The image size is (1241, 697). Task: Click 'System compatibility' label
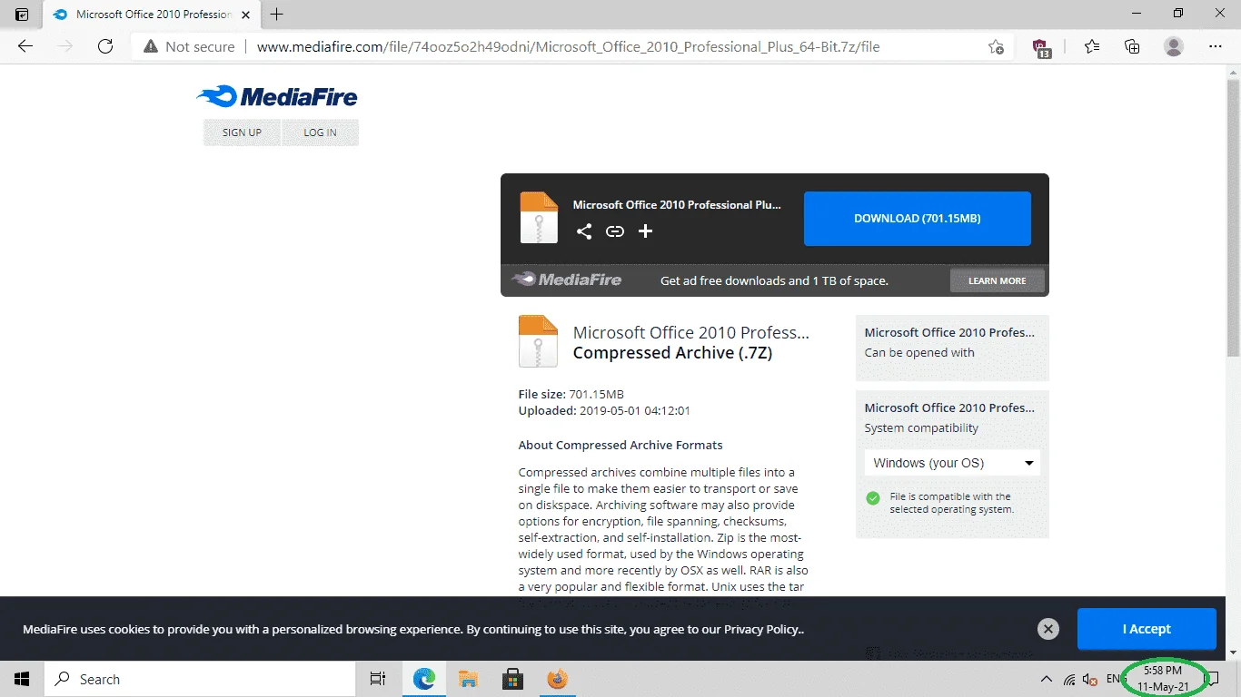921,427
